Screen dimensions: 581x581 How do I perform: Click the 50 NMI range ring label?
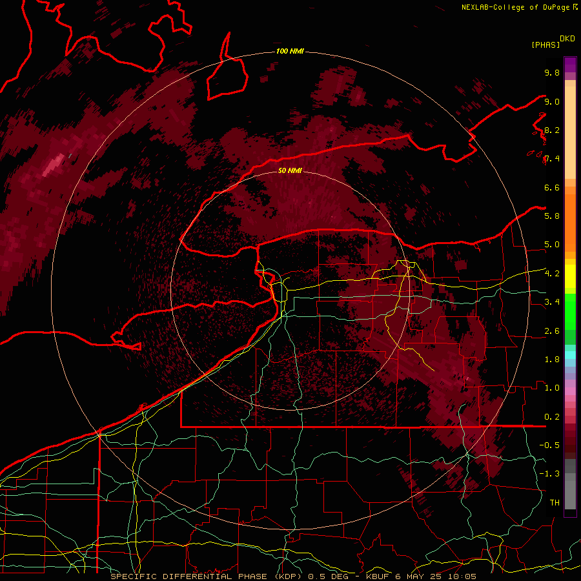tap(290, 170)
